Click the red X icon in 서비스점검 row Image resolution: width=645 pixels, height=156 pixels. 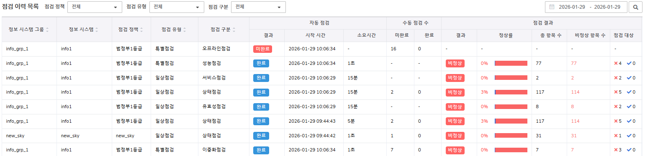point(616,78)
